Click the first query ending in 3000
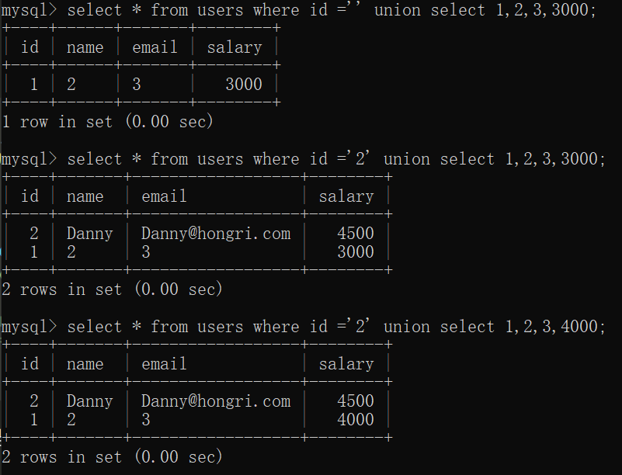The height and width of the screenshot is (475, 622). coord(332,10)
